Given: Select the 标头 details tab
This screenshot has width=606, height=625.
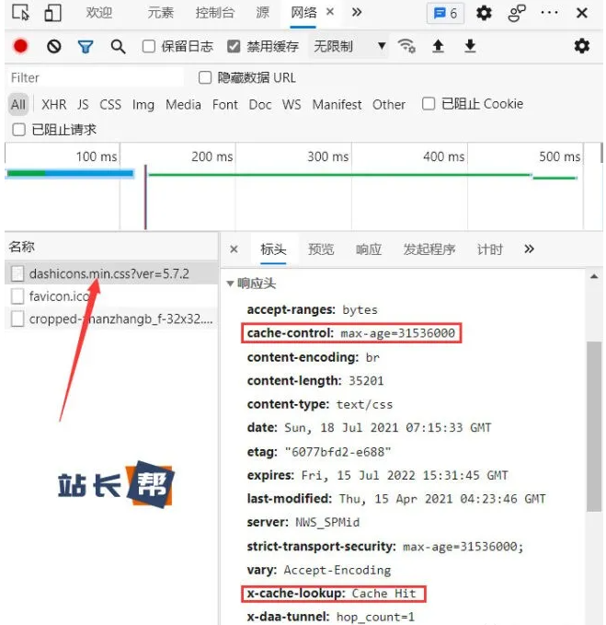Looking at the screenshot, I should click(x=273, y=249).
